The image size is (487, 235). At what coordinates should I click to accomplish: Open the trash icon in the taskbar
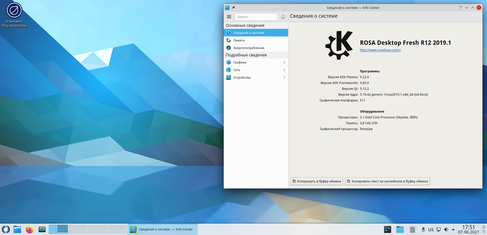point(412,229)
